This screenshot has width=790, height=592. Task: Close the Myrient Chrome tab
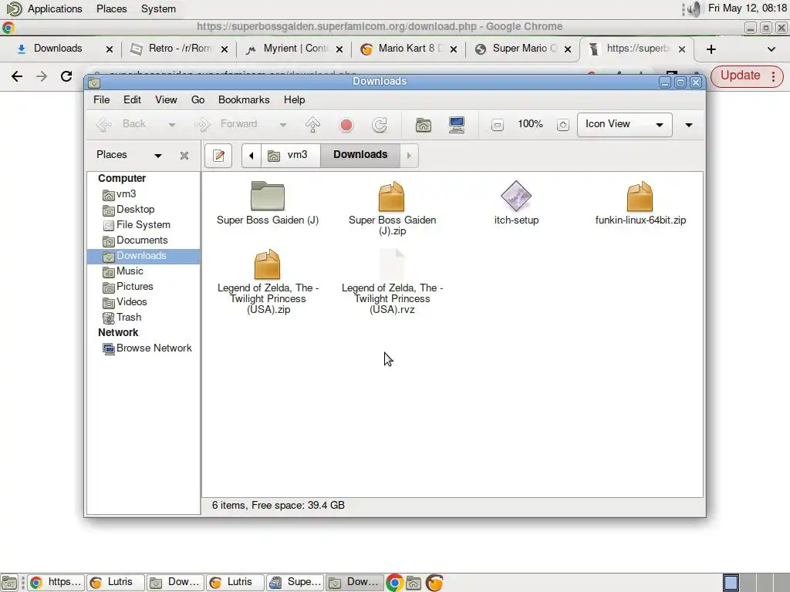339,49
